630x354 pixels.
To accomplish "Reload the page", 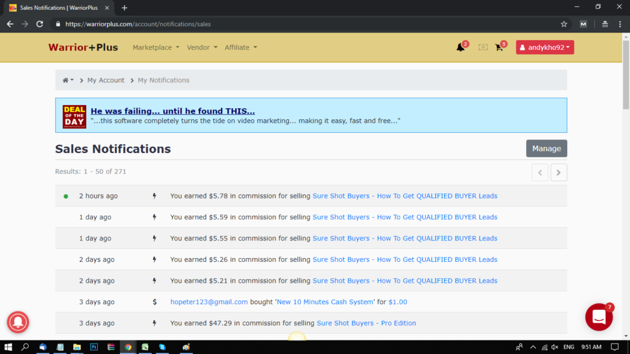I will [x=39, y=24].
